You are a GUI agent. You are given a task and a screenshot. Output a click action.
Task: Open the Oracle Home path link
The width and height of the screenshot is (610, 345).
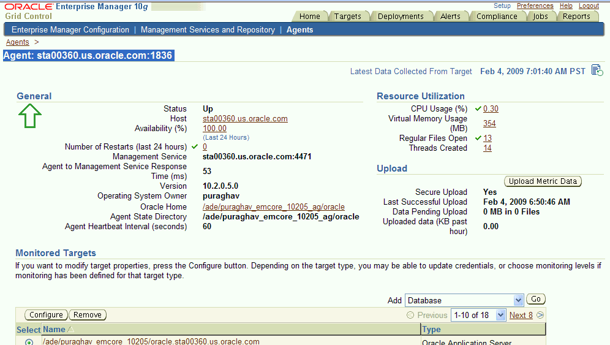pos(274,207)
